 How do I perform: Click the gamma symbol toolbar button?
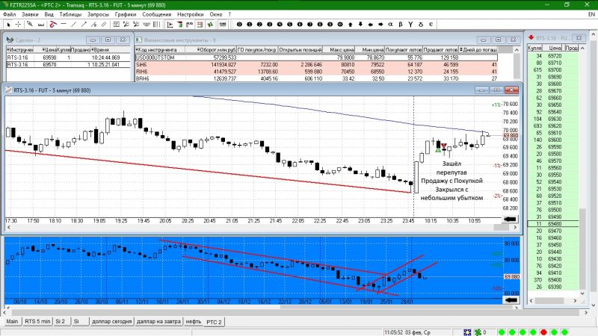[x=410, y=25]
